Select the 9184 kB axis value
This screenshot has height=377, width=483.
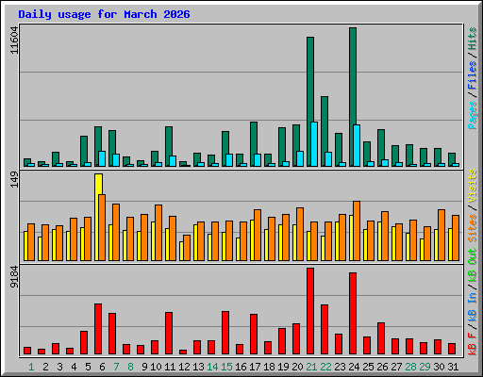[x=14, y=277]
